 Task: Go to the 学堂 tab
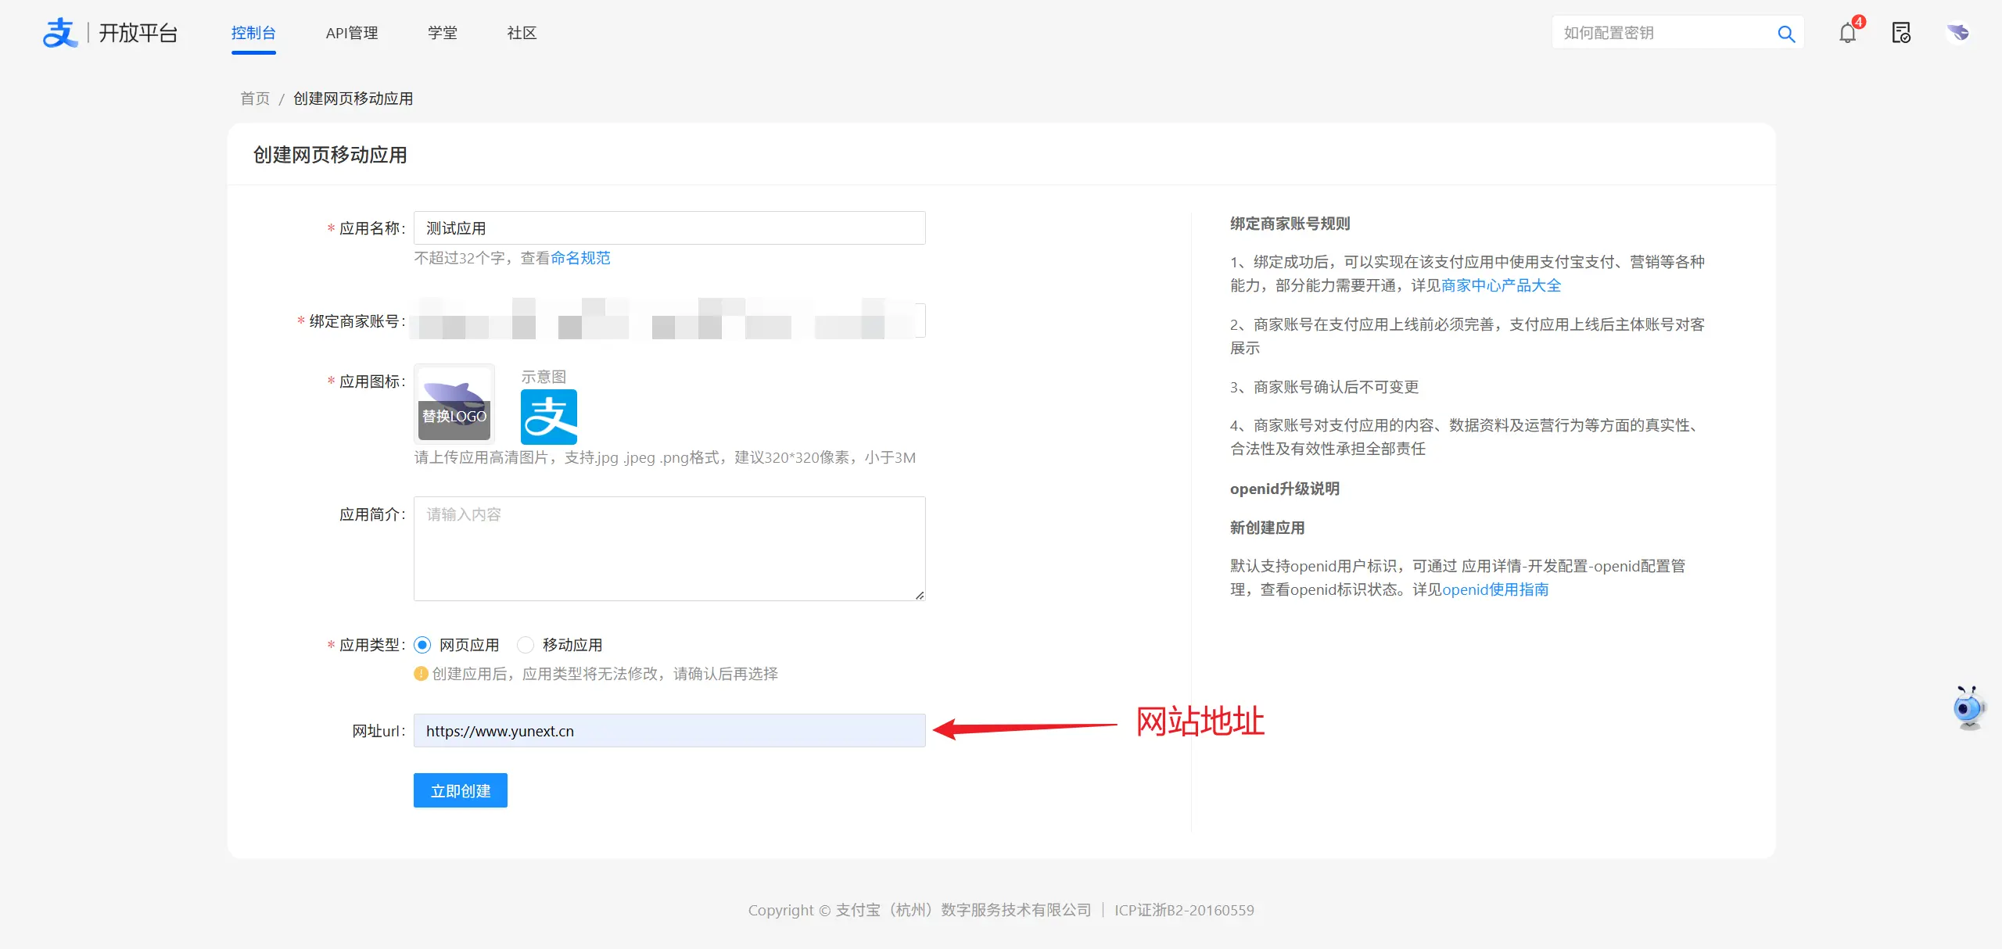[443, 33]
